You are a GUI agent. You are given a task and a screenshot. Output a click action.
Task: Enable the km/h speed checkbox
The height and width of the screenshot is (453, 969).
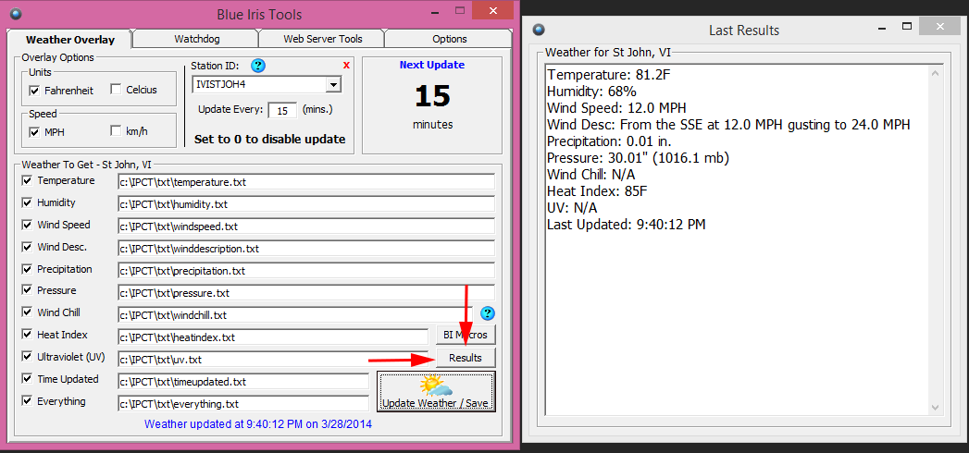click(116, 131)
